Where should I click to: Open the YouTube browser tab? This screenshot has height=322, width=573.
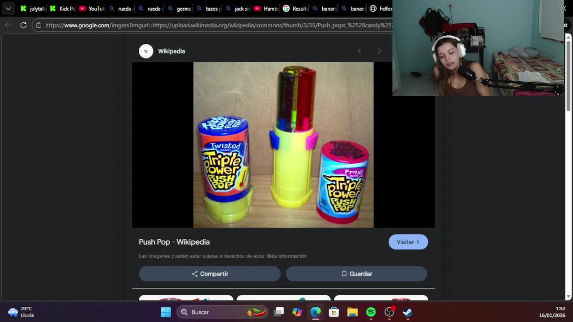[91, 8]
